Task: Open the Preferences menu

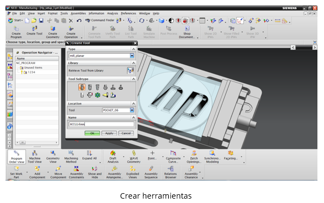Action: (x=128, y=14)
